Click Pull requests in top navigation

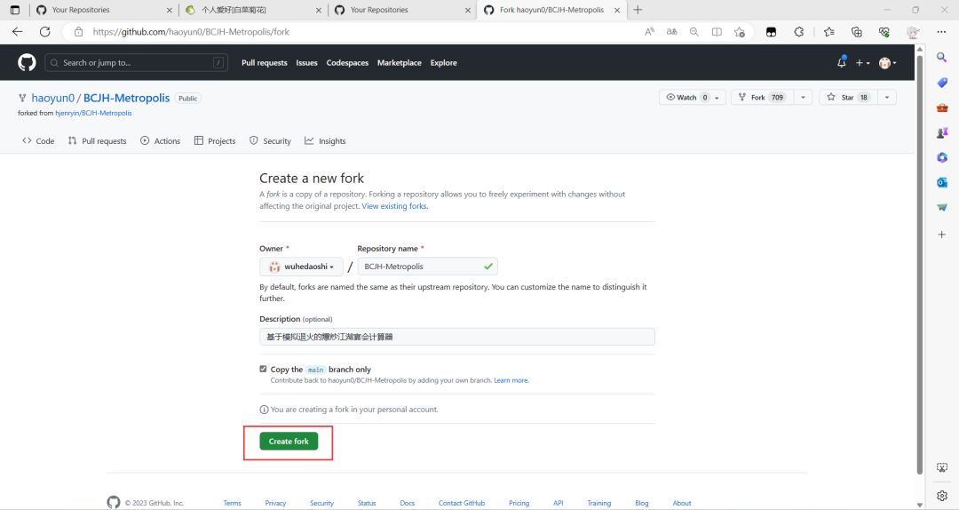click(265, 62)
